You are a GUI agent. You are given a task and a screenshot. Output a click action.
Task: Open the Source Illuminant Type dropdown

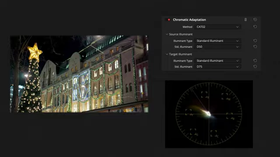pyautogui.click(x=217, y=41)
